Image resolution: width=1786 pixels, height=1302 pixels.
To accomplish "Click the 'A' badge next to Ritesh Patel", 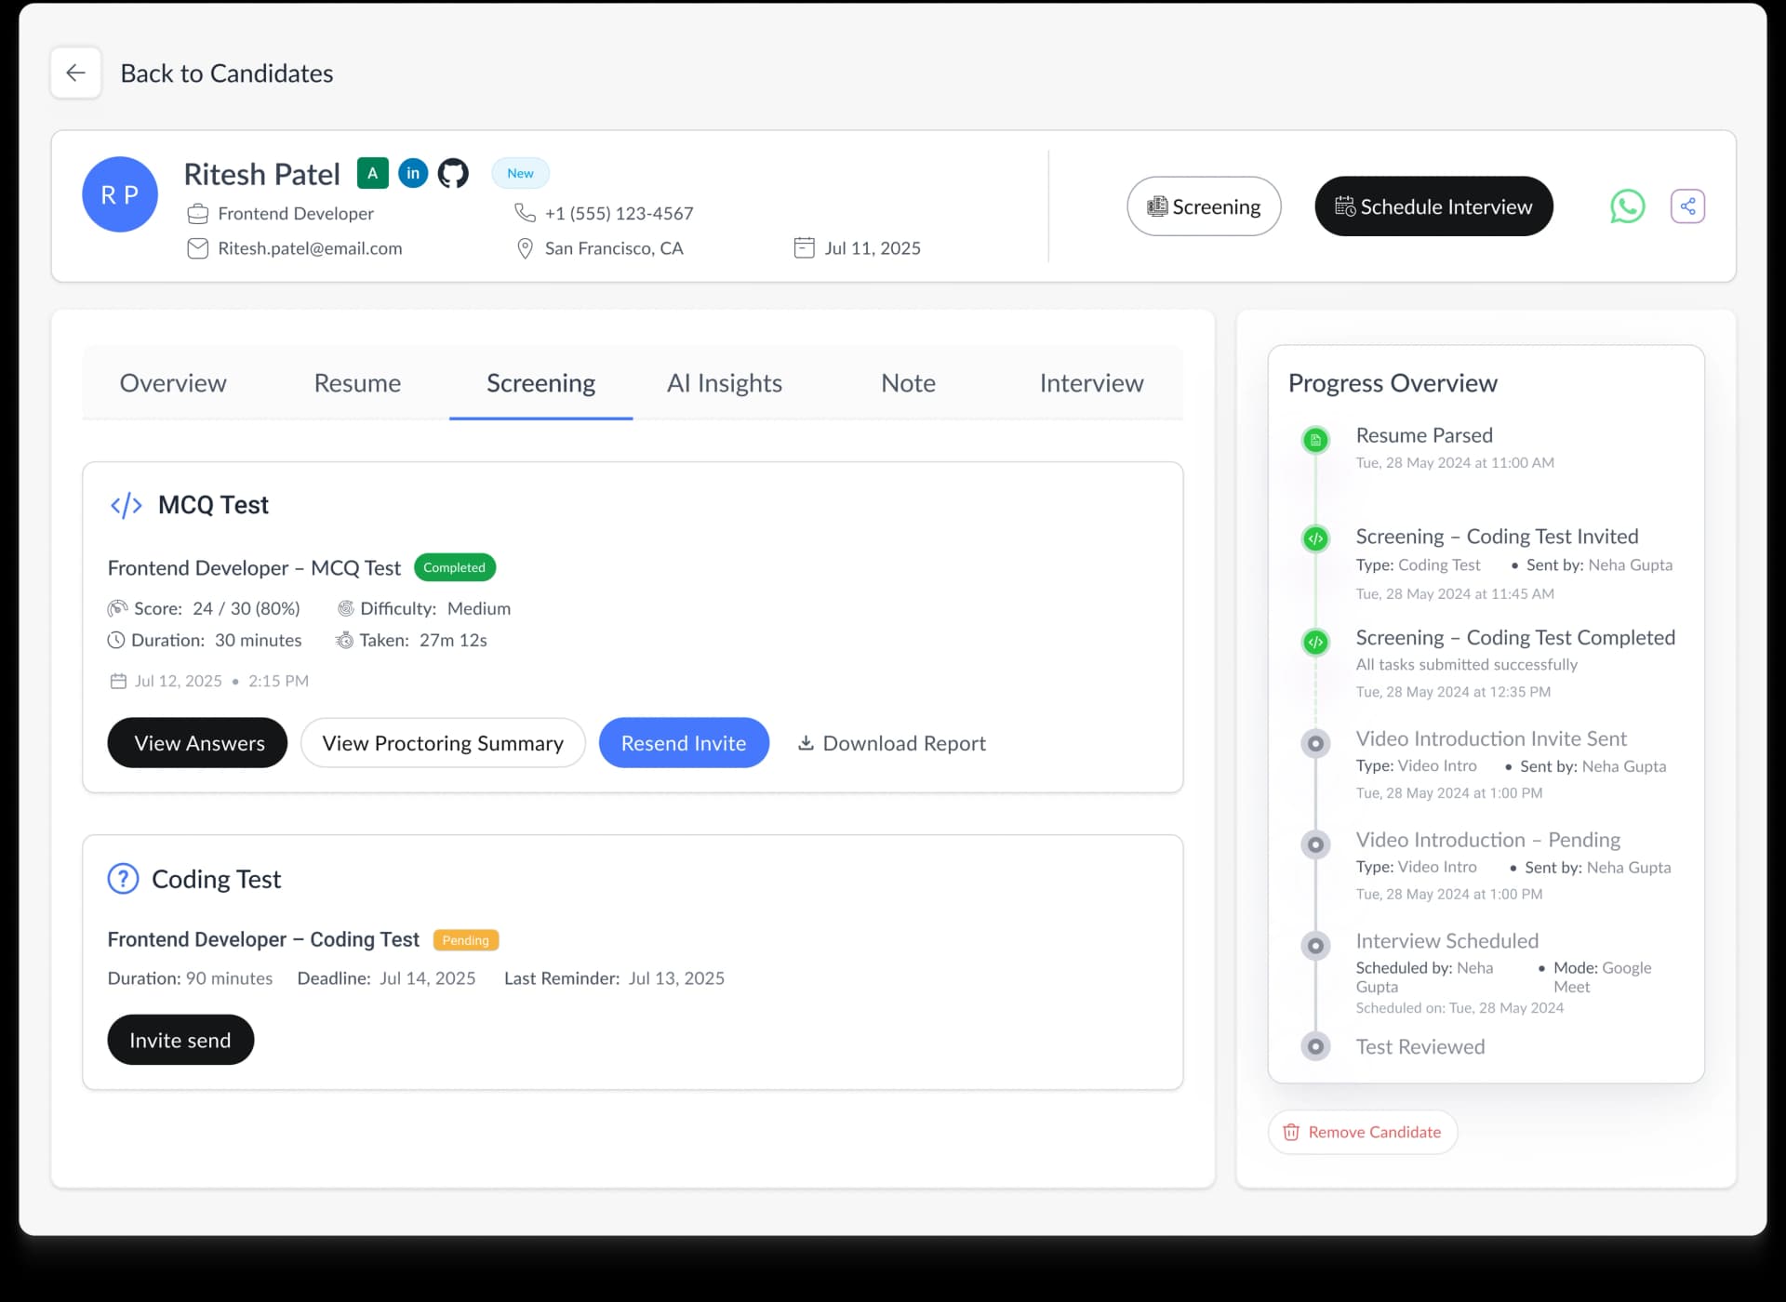I will click(x=372, y=173).
